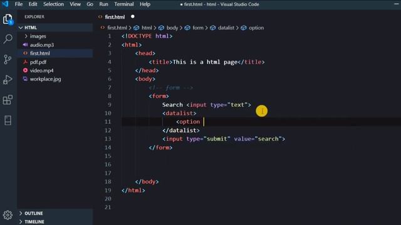Open first.html in the Explorer

click(x=40, y=53)
